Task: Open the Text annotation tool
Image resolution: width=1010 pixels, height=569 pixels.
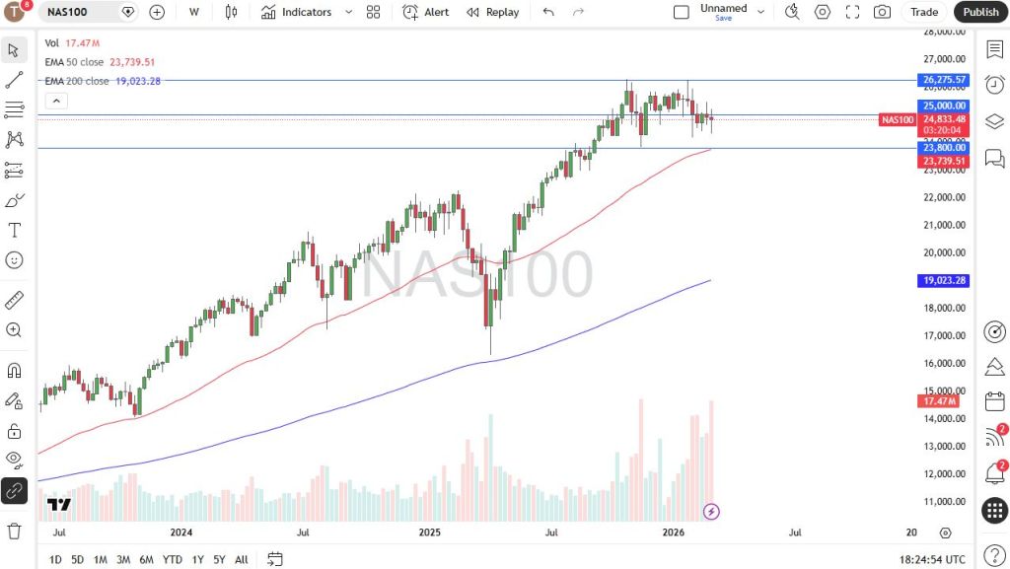Action: point(14,230)
